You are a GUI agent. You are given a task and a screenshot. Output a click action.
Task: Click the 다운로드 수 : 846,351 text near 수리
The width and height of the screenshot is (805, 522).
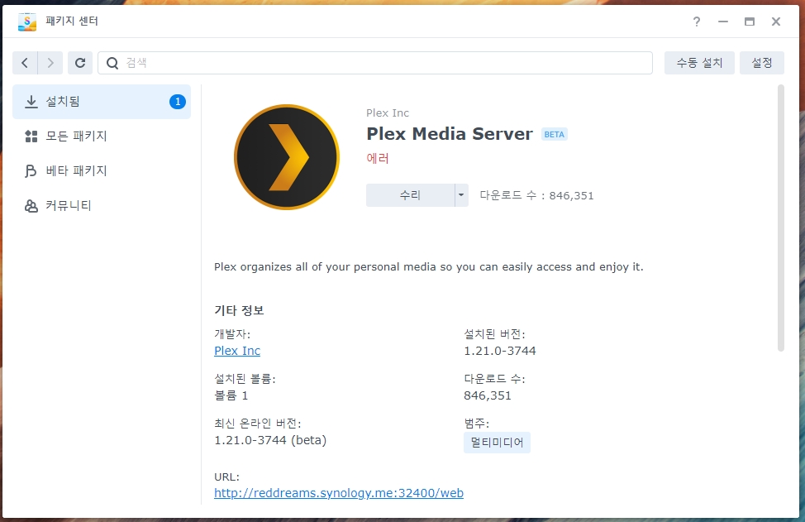[x=536, y=195]
